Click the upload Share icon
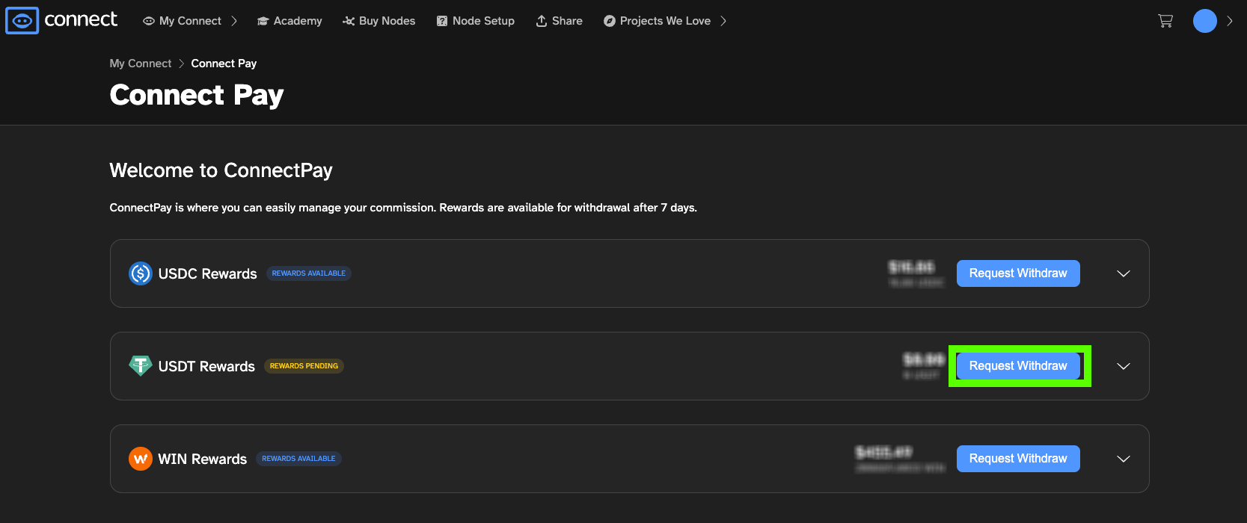Image resolution: width=1247 pixels, height=523 pixels. [542, 21]
